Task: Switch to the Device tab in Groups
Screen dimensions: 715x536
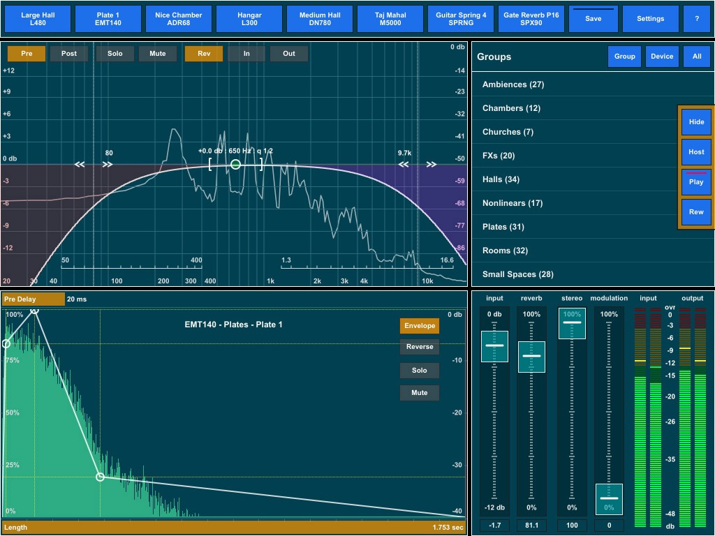Action: coord(662,57)
